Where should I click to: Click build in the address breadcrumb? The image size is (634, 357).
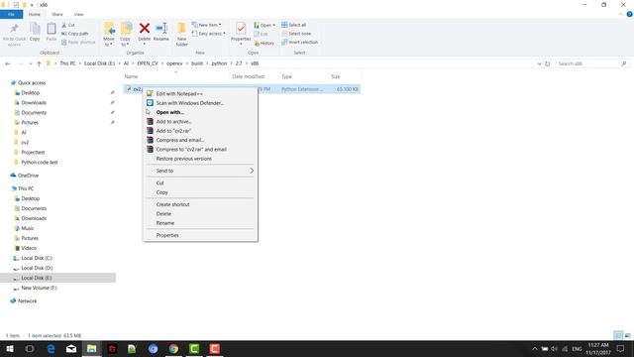click(197, 63)
